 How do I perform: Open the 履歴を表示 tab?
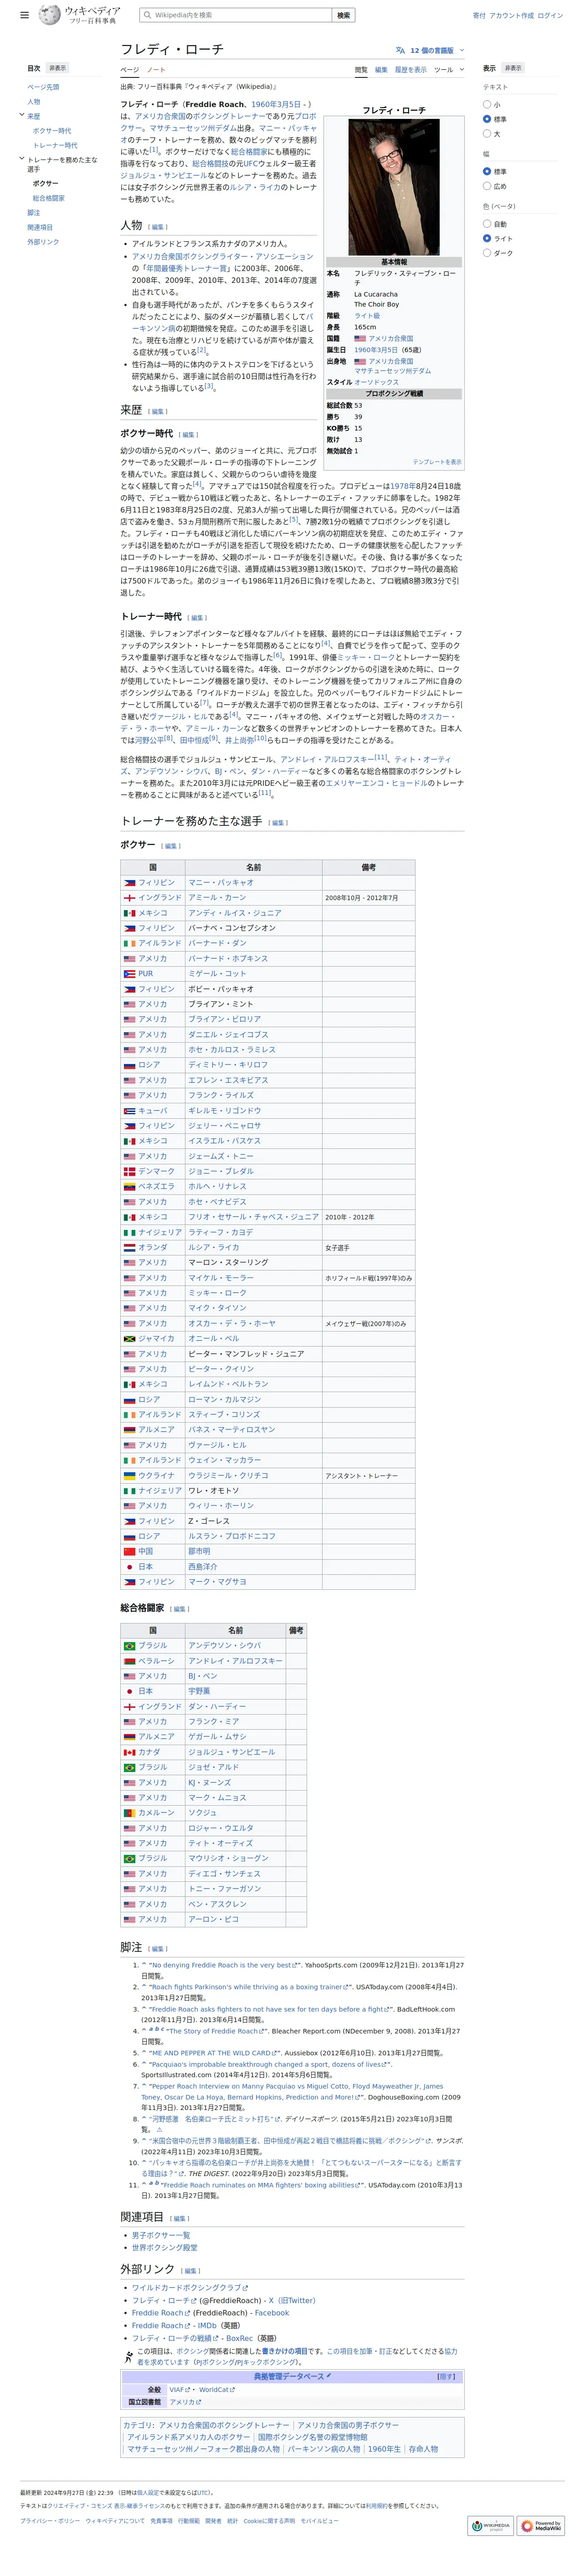click(410, 70)
